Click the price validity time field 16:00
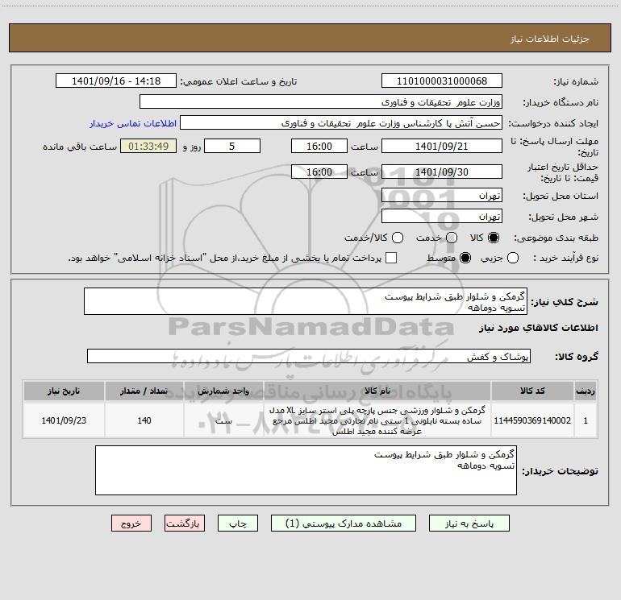Viewport: 621px width, 600px height. click(319, 172)
